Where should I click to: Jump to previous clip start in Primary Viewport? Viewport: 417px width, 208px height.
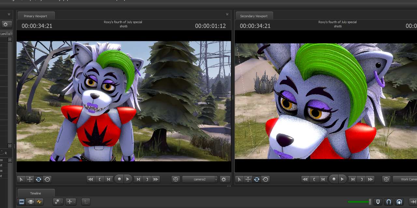(x=100, y=179)
